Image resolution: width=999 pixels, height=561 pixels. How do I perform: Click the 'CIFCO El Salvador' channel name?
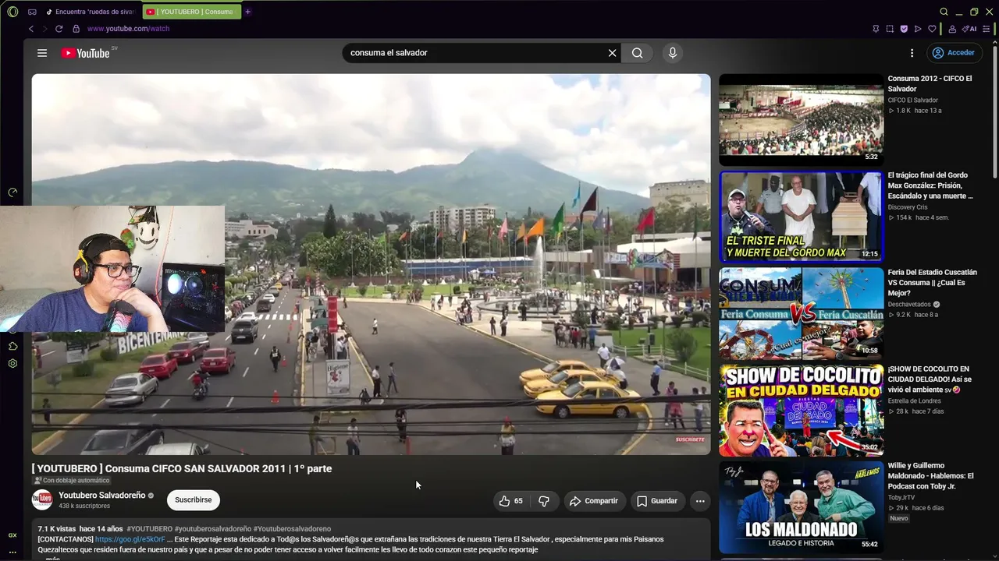point(912,100)
